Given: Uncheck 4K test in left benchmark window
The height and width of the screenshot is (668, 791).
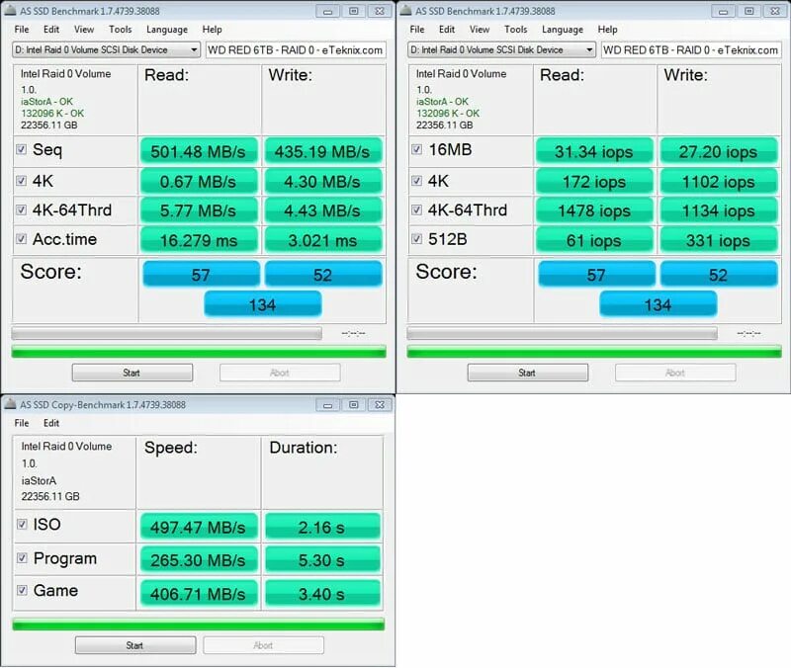Looking at the screenshot, I should tap(21, 181).
